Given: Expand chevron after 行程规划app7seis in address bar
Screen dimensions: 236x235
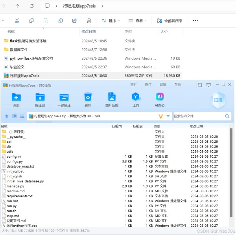Looking at the screenshot, I should pos(102,6).
